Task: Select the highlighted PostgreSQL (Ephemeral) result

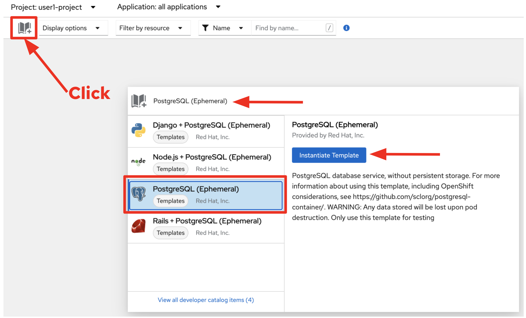Action: 206,195
